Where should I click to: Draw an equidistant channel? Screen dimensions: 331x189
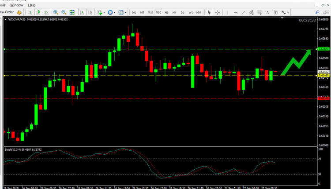point(251,12)
